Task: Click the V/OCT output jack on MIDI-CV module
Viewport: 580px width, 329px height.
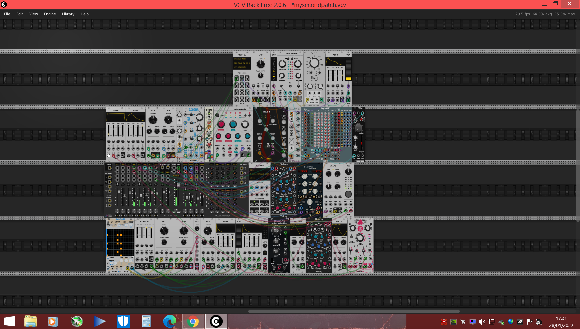Action: coord(237,79)
